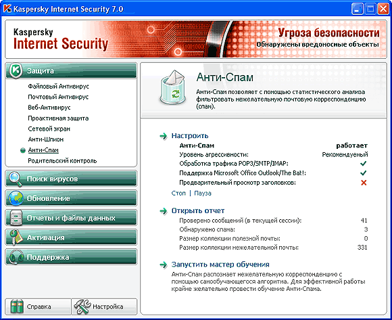
Task: Click the server icon beside Отчеты и файлы данных
Action: 16,218
